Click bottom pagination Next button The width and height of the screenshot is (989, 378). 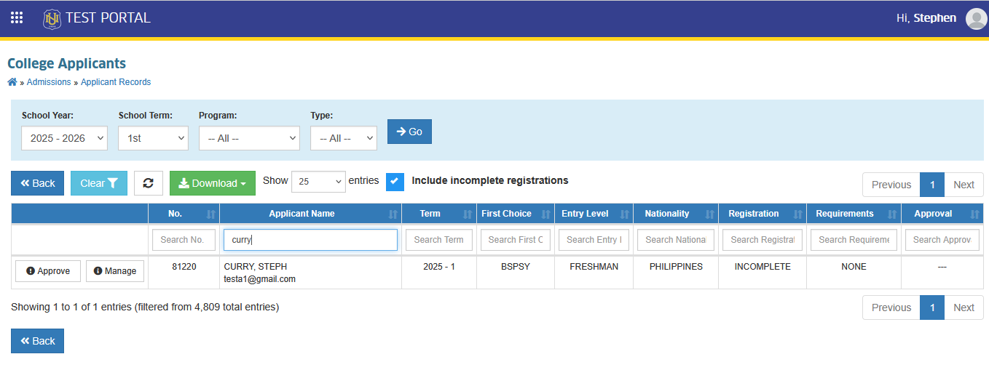964,307
